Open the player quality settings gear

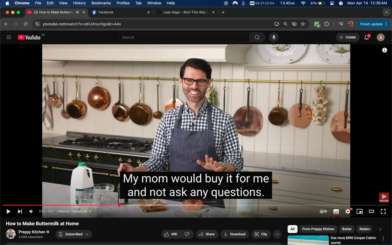(348, 211)
